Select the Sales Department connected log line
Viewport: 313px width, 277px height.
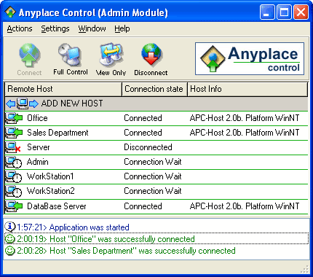126,251
